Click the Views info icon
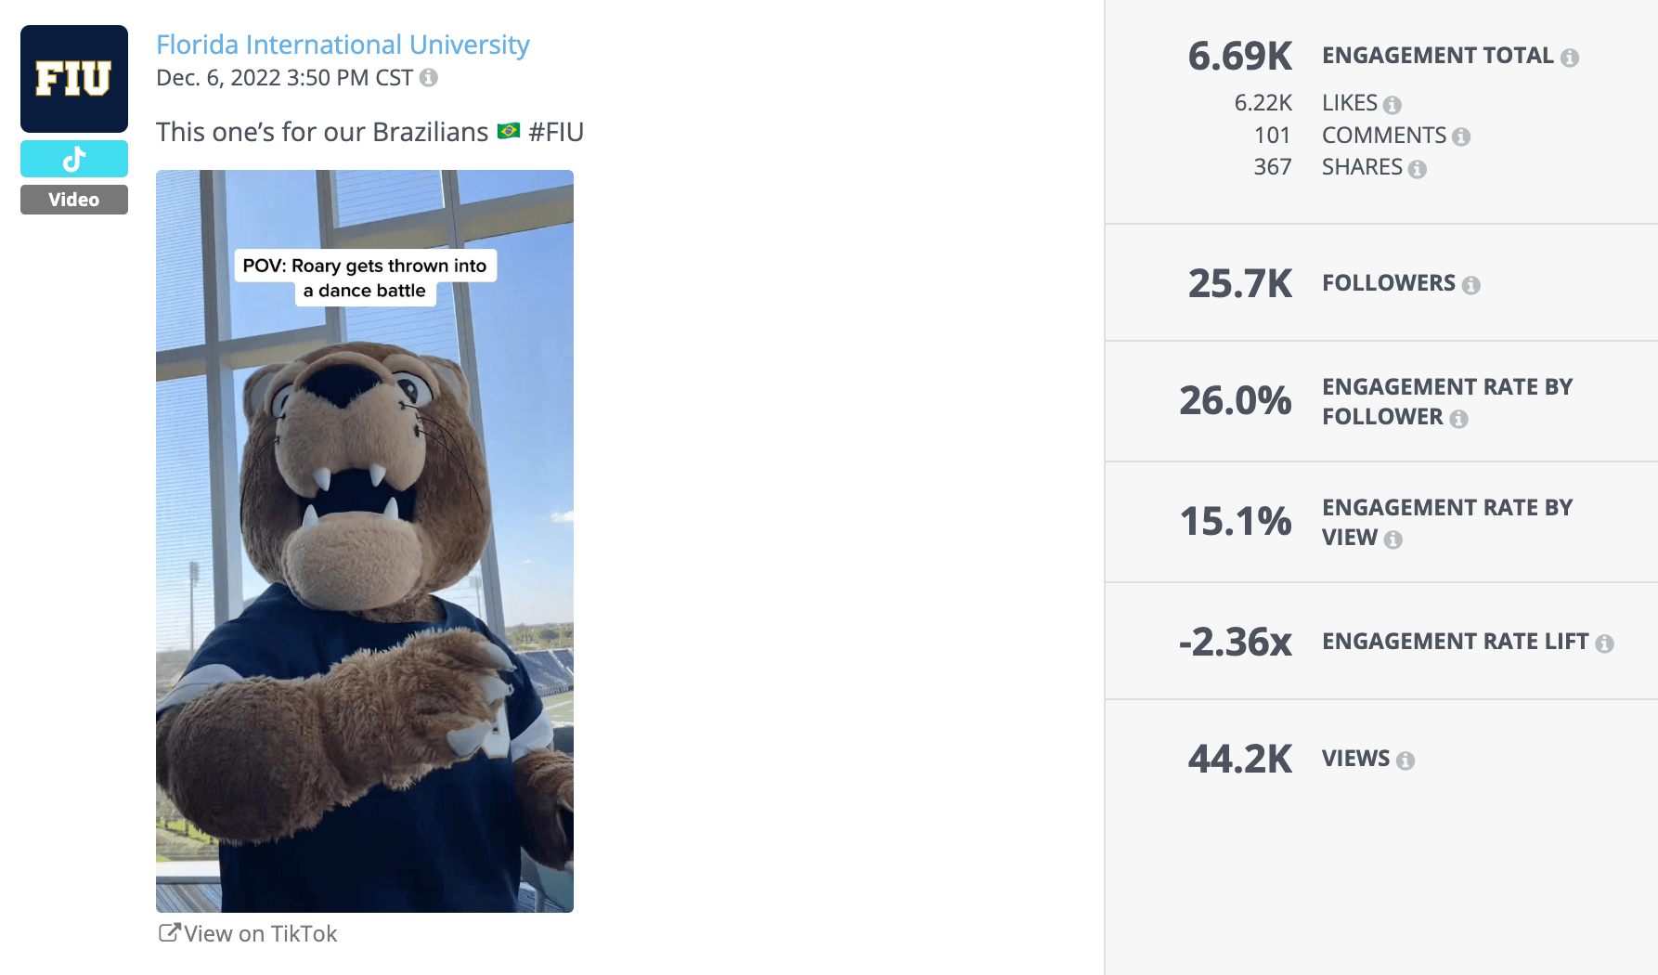The image size is (1658, 975). 1407,760
